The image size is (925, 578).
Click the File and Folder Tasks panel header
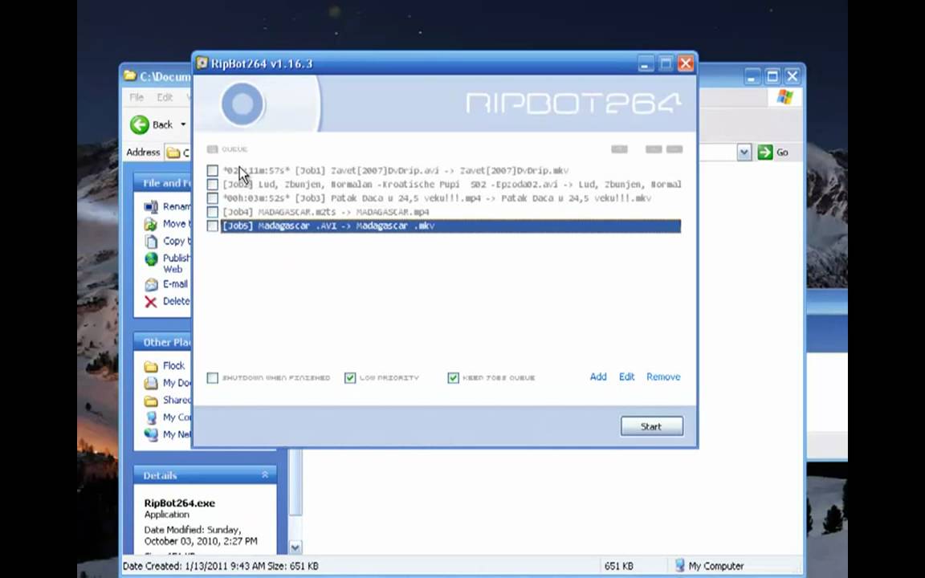tap(163, 183)
